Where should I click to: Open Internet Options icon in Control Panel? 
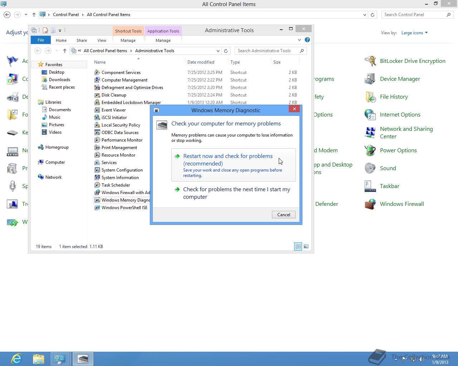point(370,115)
